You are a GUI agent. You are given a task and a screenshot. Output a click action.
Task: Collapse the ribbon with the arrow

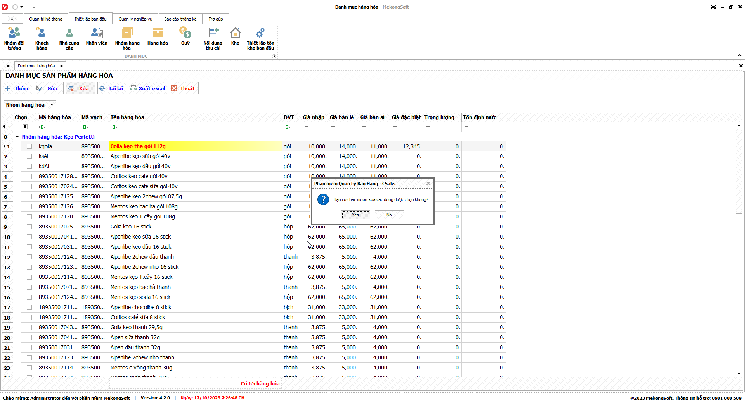coord(739,55)
